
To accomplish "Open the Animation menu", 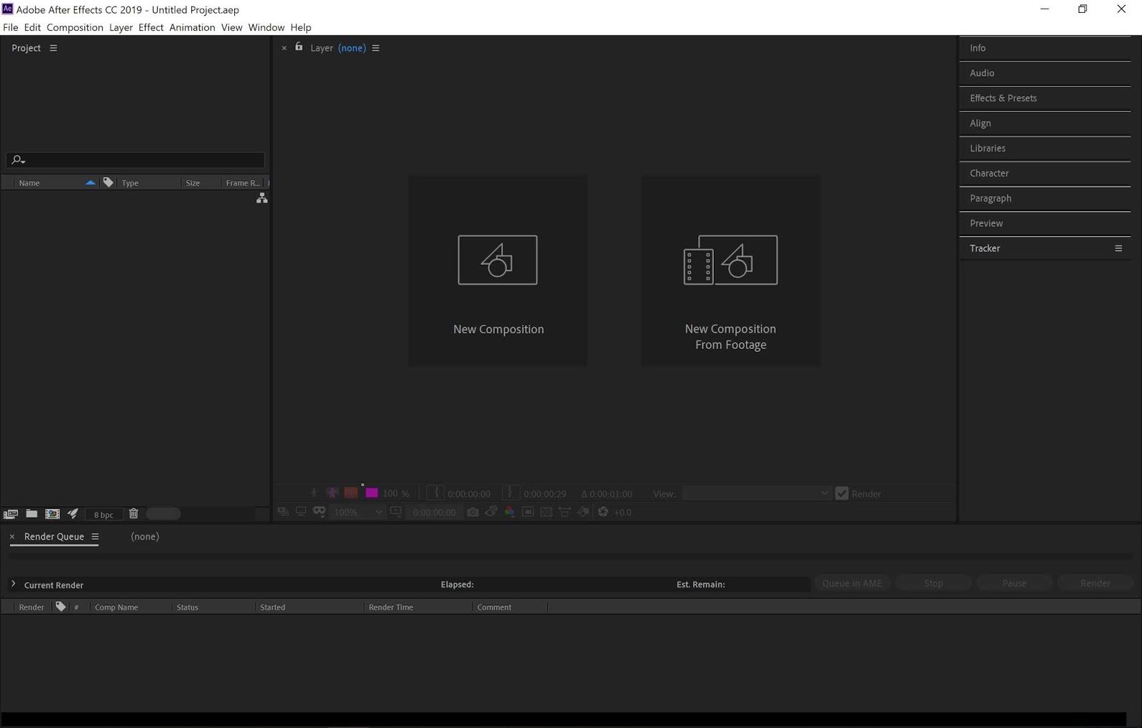I will (192, 27).
